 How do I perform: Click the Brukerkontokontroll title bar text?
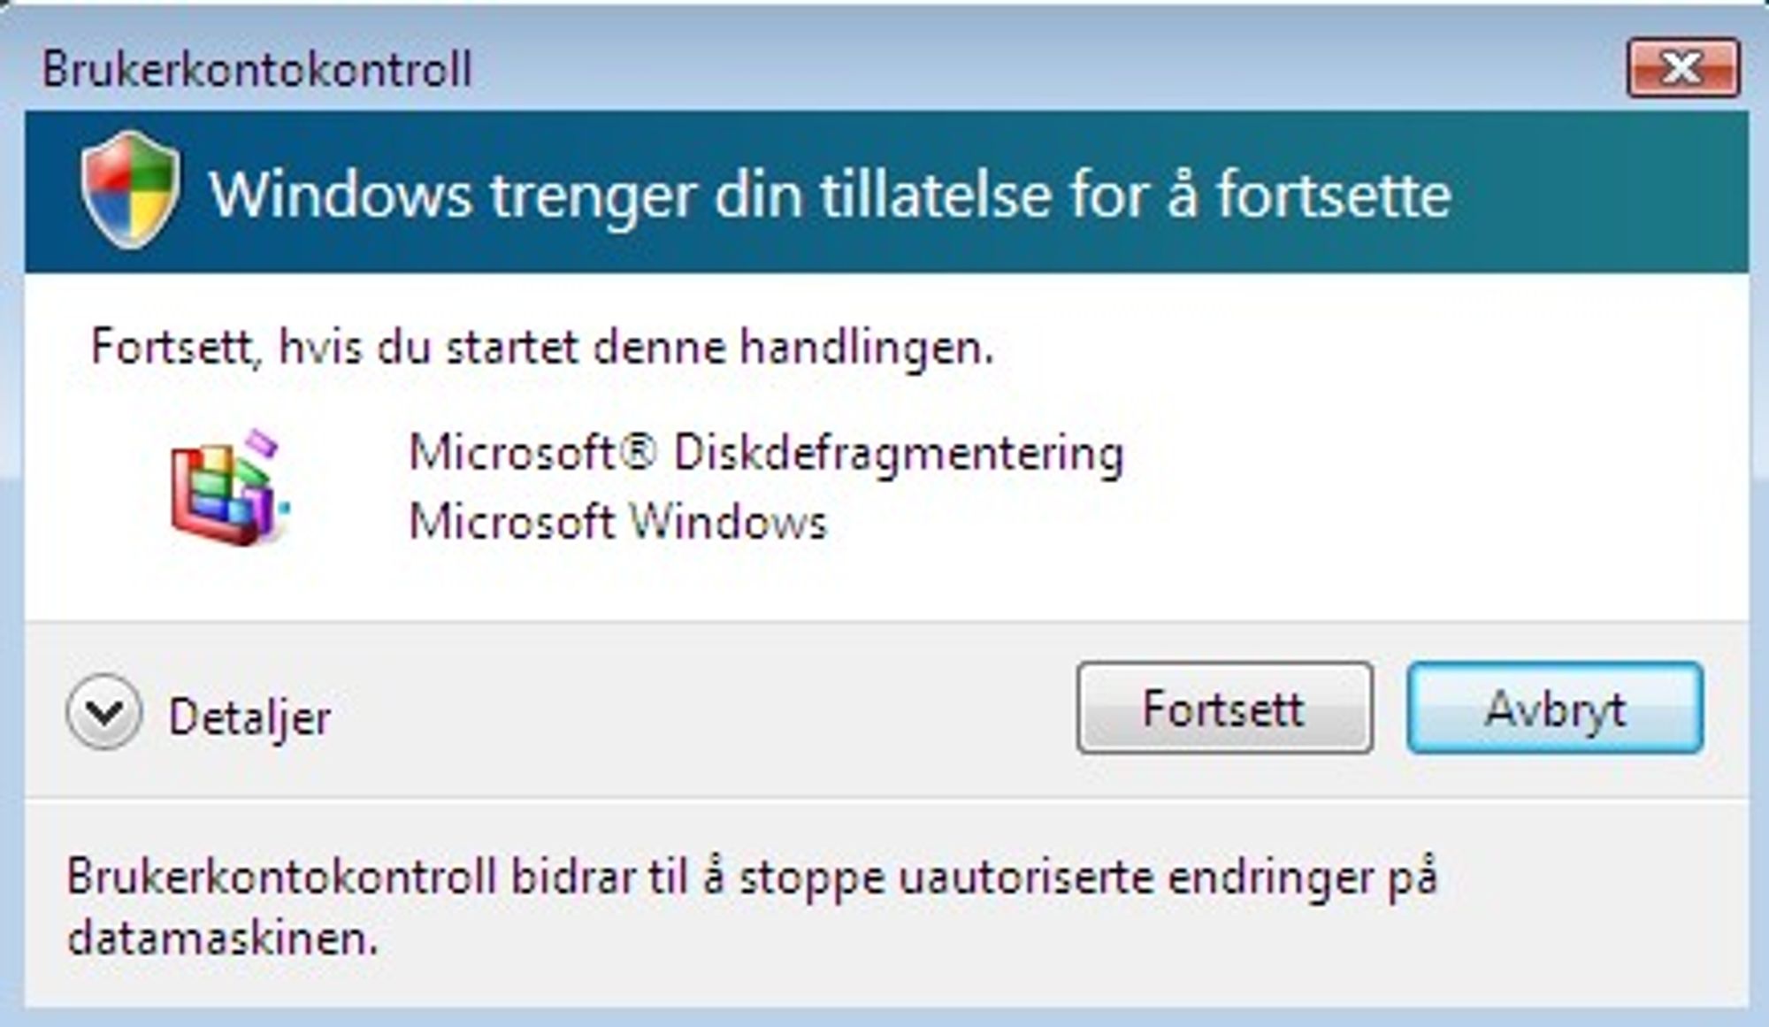pos(257,69)
